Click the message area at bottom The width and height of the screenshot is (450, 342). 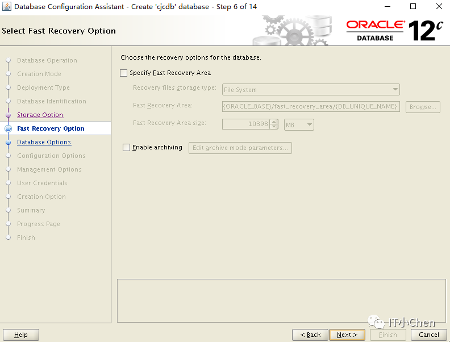(x=282, y=301)
